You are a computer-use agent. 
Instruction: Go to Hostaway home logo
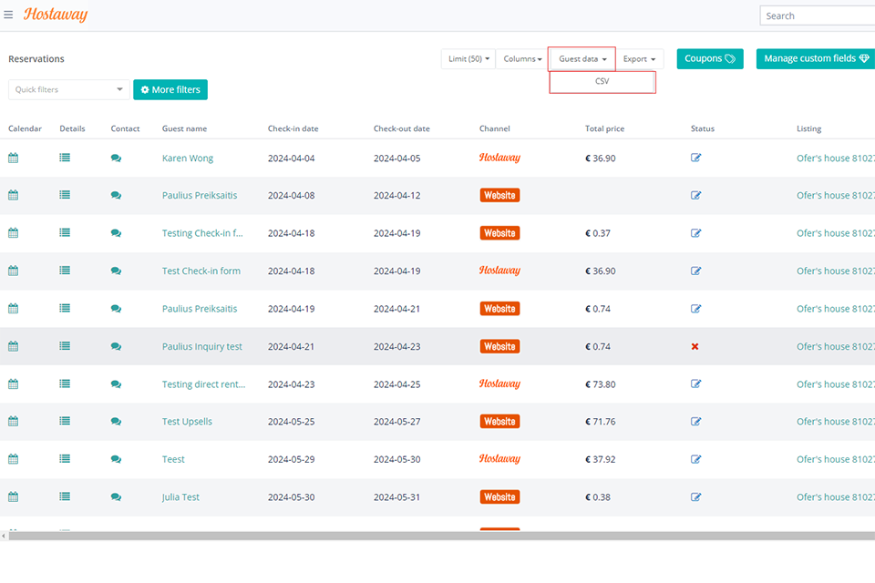coord(56,15)
